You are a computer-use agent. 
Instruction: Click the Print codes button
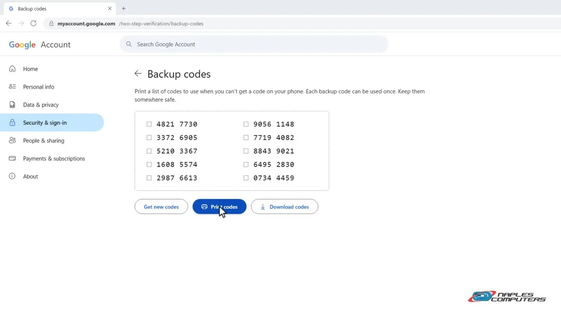pyautogui.click(x=219, y=206)
